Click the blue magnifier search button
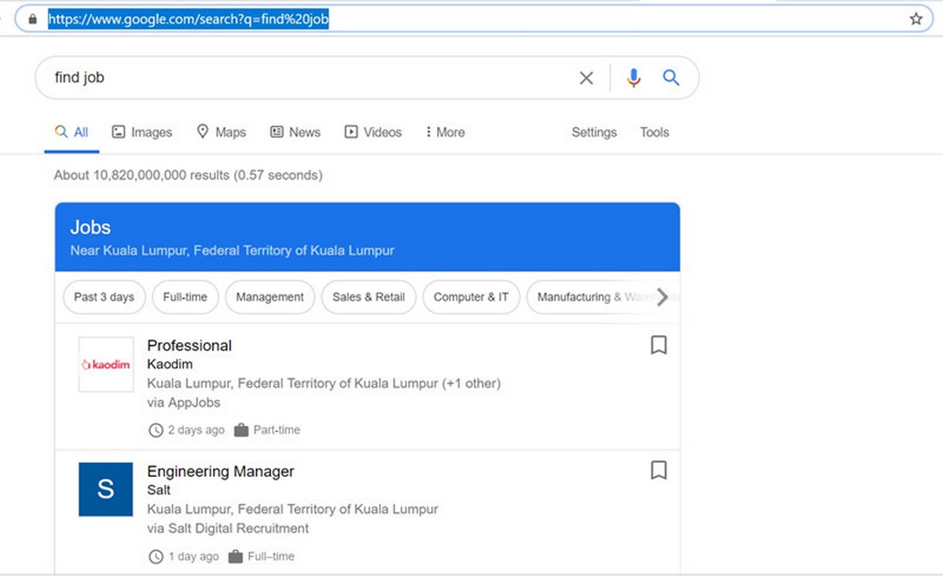 (671, 78)
